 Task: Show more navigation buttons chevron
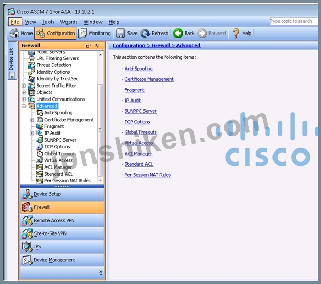(101, 273)
